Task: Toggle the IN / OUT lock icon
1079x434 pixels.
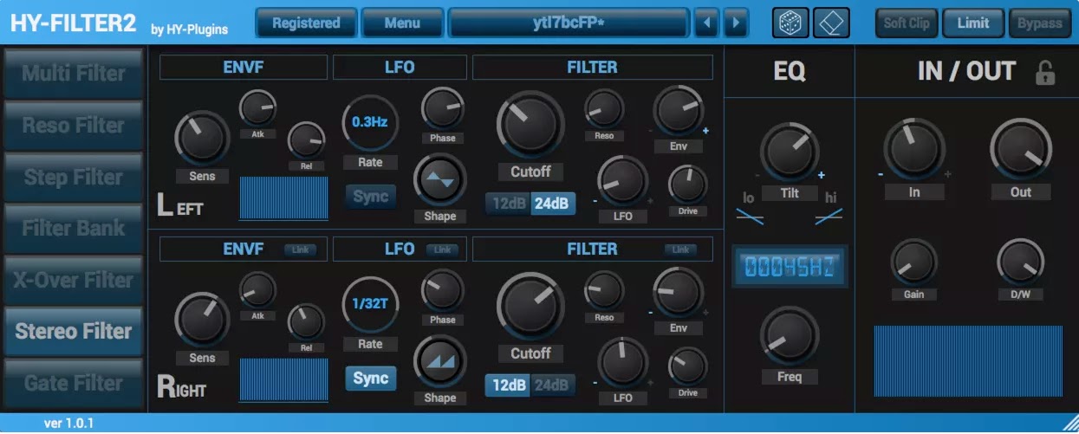Action: pyautogui.click(x=1045, y=74)
